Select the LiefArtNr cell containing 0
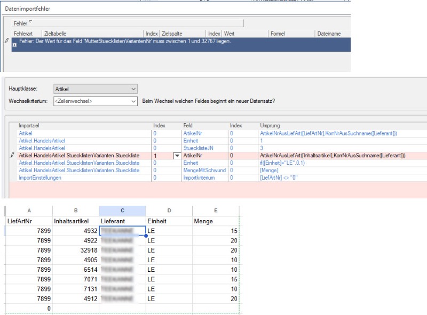This screenshot has height=315, width=427. [x=29, y=308]
